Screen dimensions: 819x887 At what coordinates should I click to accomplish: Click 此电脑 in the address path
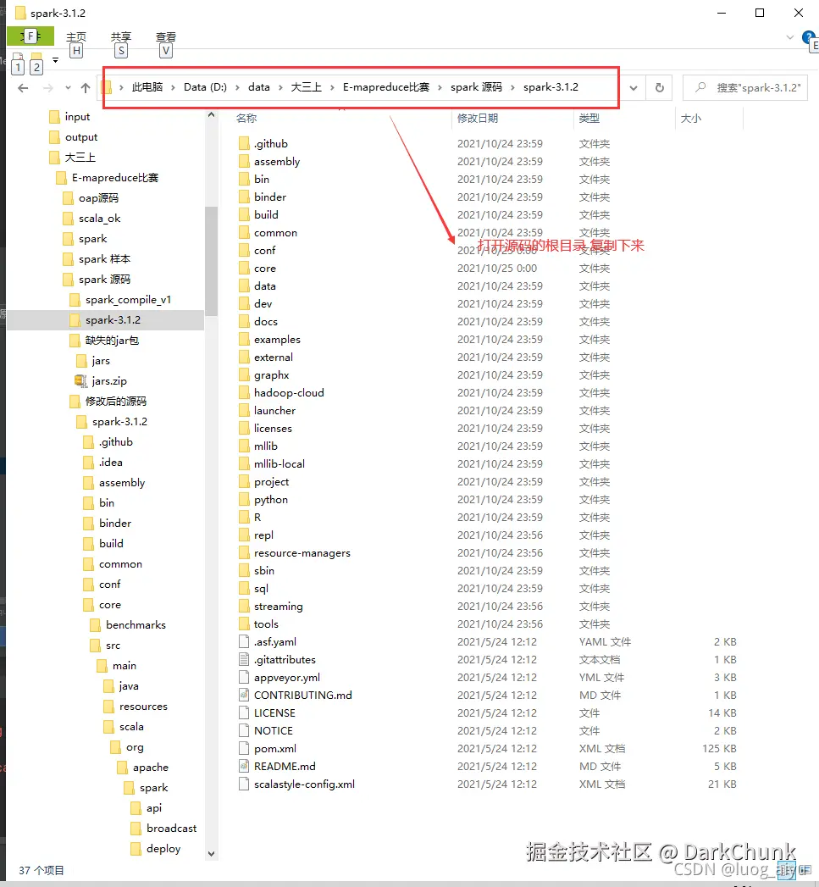(147, 87)
